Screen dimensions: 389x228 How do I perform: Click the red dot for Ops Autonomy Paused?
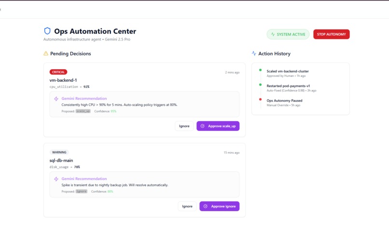[260, 100]
